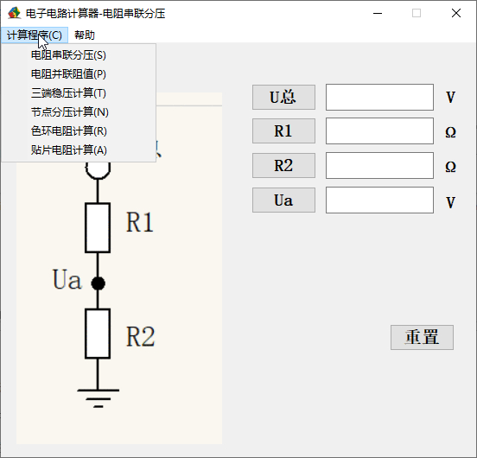Click the R1 button

(x=283, y=131)
